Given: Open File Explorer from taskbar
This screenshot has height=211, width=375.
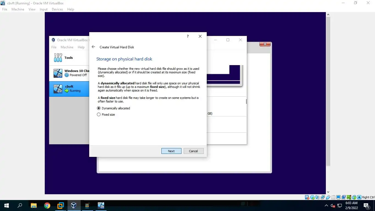Looking at the screenshot, I should tap(33, 205).
